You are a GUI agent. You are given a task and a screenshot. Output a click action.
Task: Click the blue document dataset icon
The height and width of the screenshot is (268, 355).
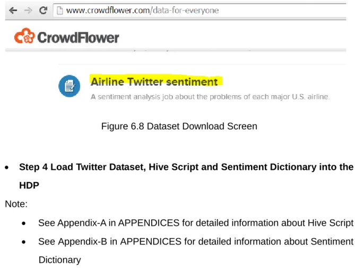[70, 86]
